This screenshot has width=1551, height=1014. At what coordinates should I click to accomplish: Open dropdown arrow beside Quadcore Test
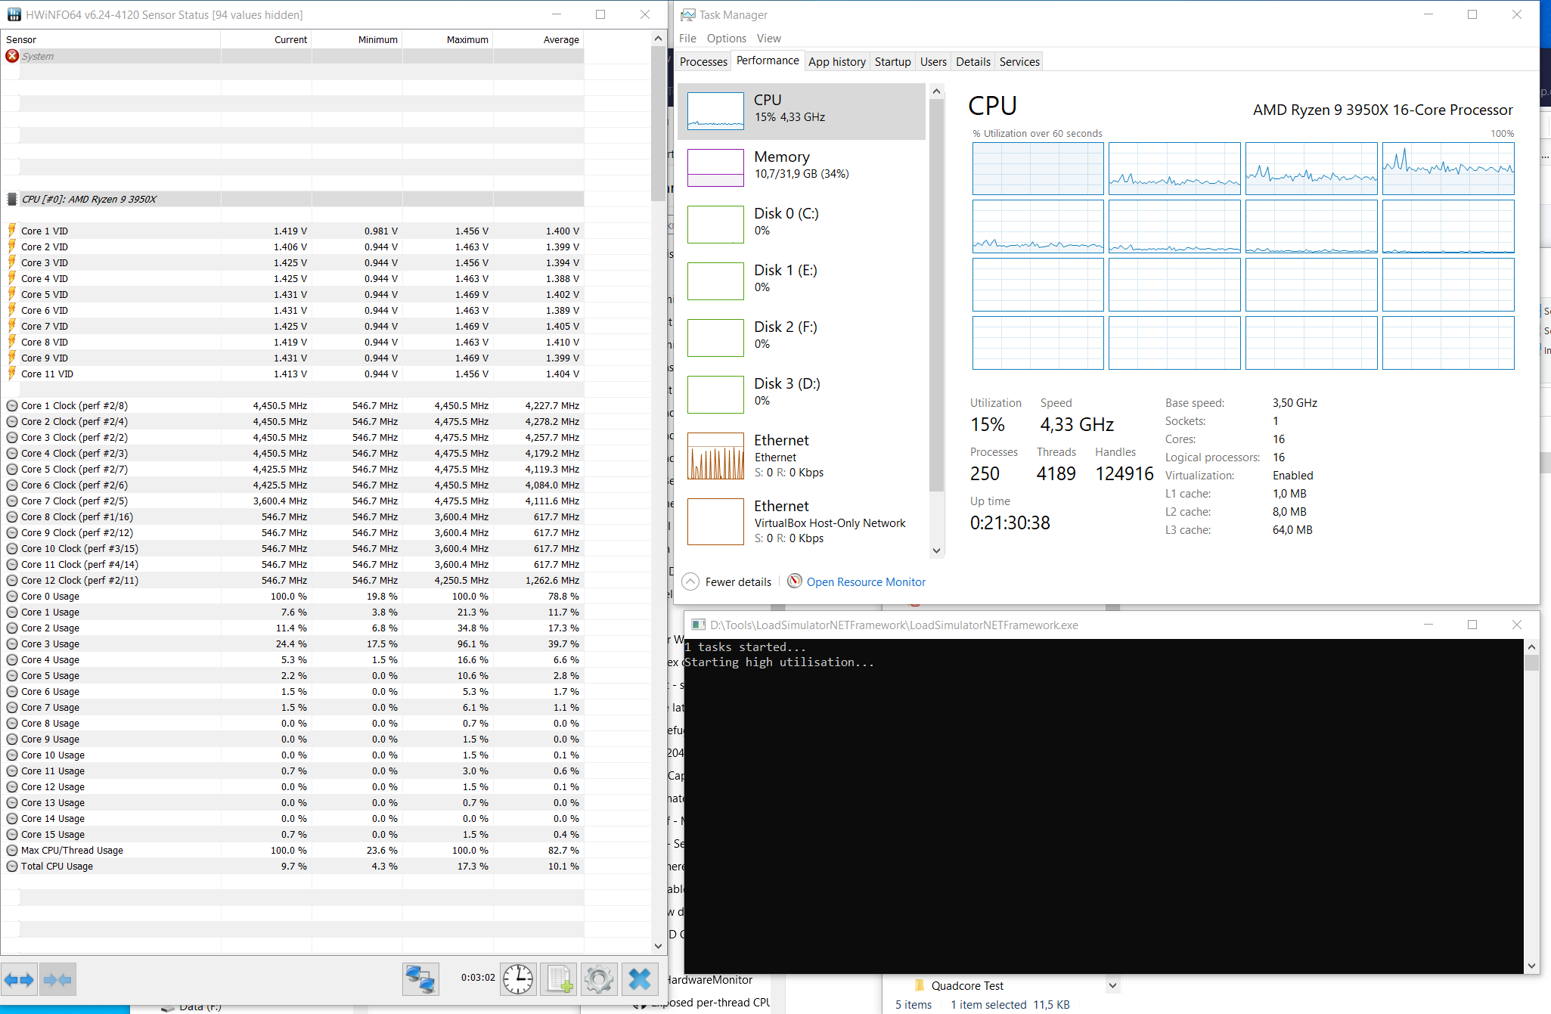1112,985
